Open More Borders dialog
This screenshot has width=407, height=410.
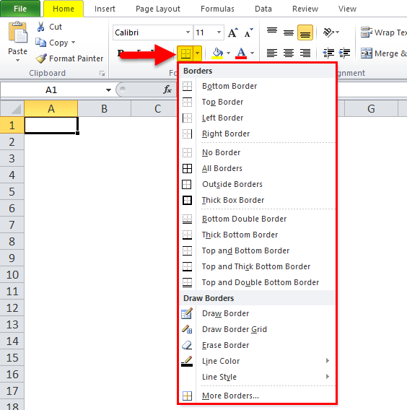coord(258,396)
